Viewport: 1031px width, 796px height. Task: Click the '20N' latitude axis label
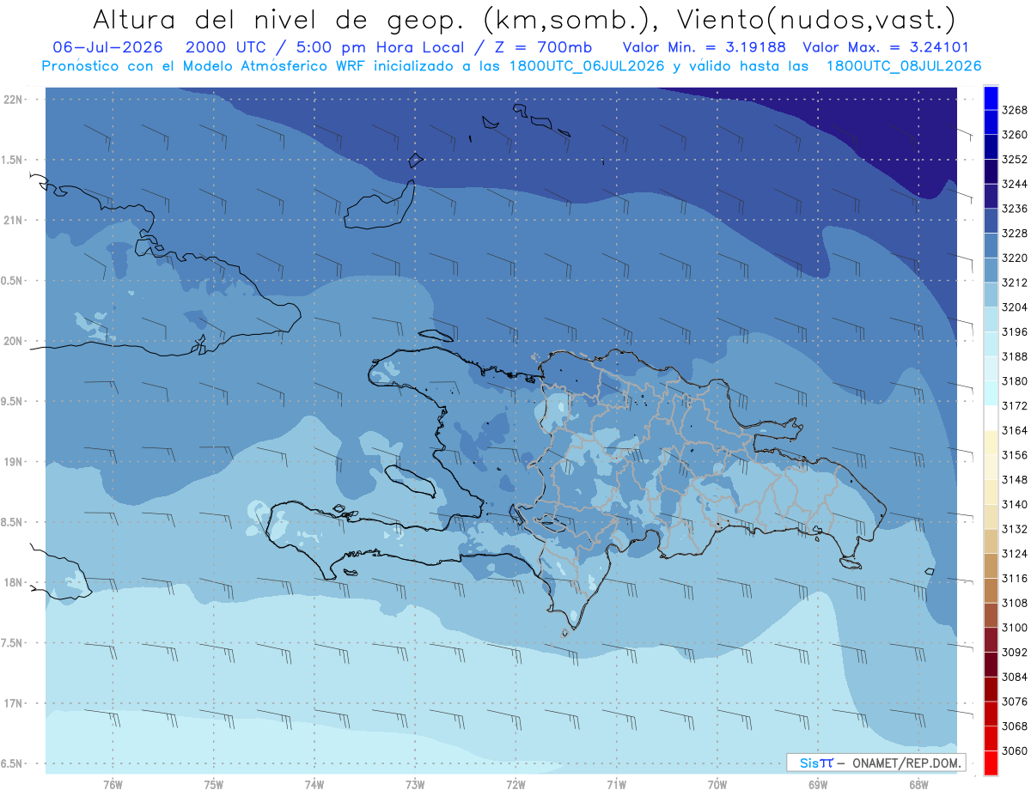(14, 341)
